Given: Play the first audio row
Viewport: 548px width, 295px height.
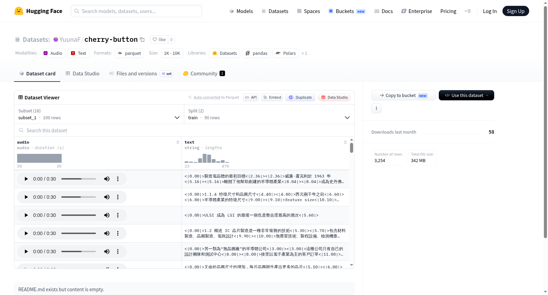Looking at the screenshot, I should click(x=26, y=179).
